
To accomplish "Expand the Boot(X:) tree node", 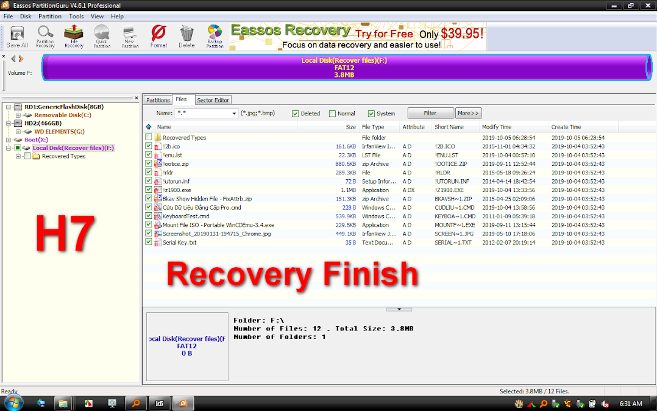I will [9, 140].
